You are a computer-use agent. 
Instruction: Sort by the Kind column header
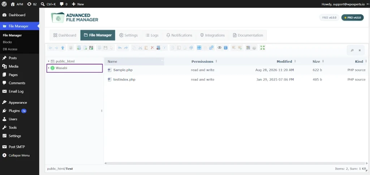pyautogui.click(x=359, y=61)
